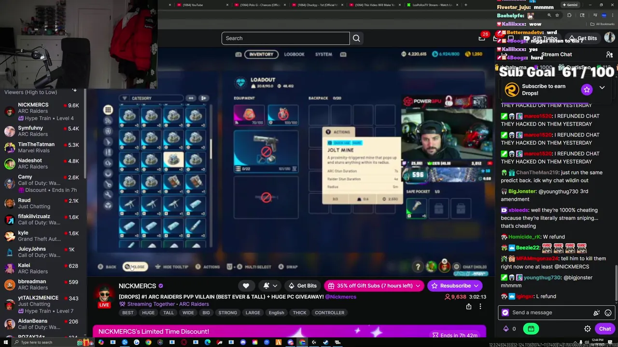The width and height of the screenshot is (618, 347).
Task: Open the Bits diamond icon in chat
Action: [x=506, y=329]
